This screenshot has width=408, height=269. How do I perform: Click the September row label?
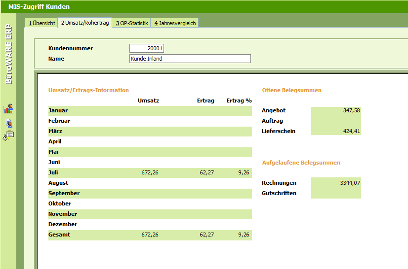click(x=64, y=194)
